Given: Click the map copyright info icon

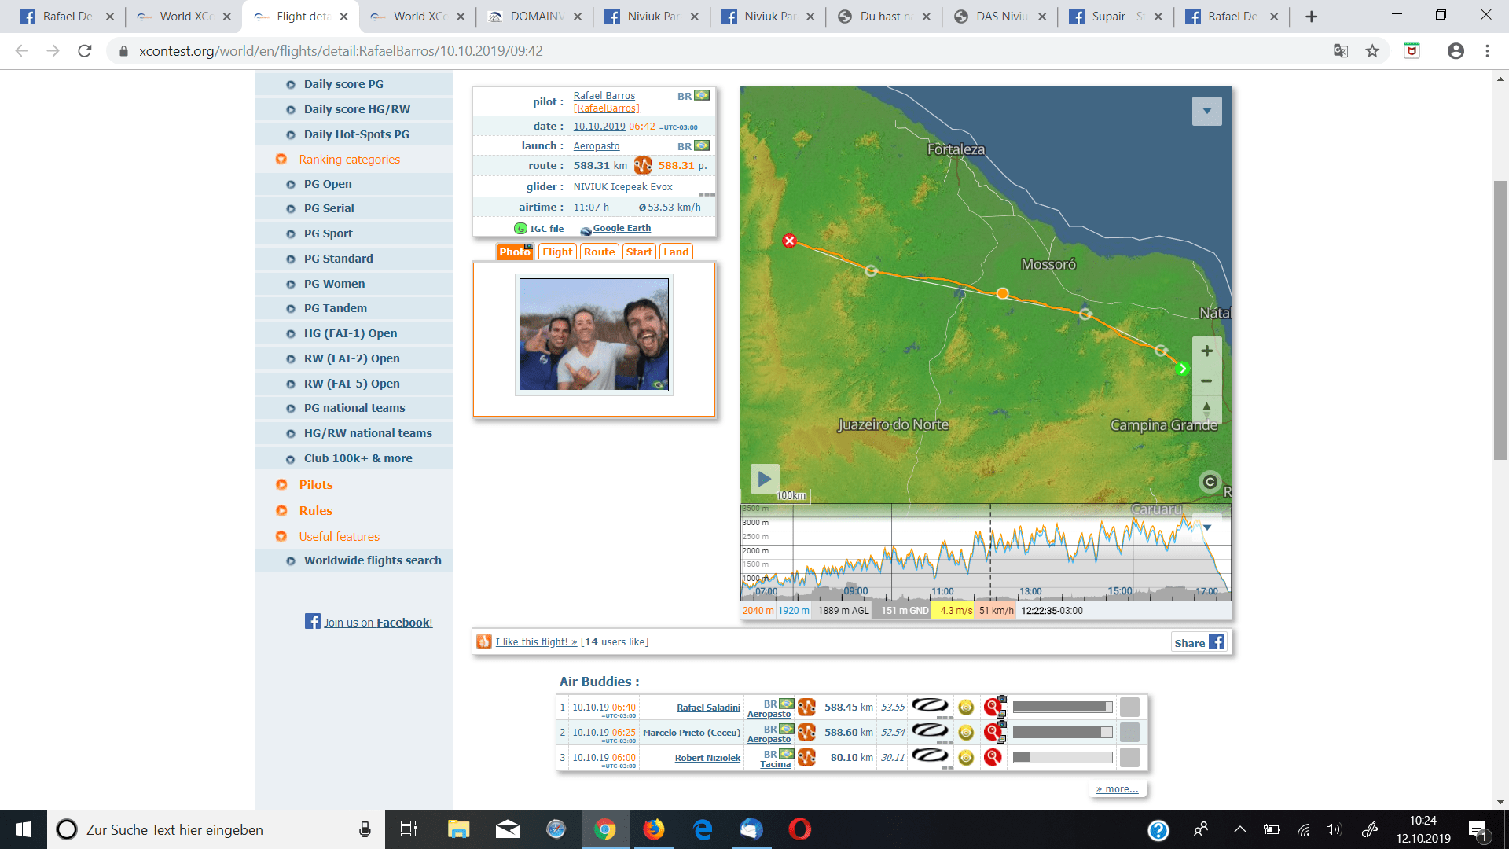Looking at the screenshot, I should (1210, 482).
